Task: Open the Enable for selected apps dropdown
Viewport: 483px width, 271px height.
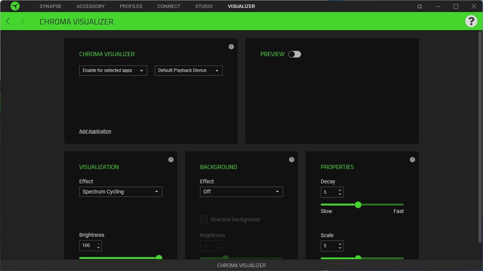Action: pyautogui.click(x=113, y=70)
